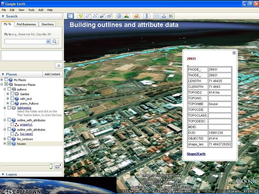259x194 pixels.
Task: Check the Gambia checkbox
Action: [x=12, y=94]
